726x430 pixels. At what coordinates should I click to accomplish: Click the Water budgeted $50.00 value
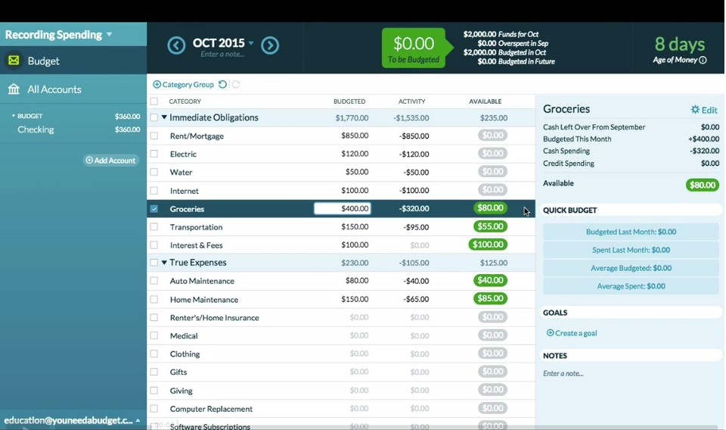point(356,172)
